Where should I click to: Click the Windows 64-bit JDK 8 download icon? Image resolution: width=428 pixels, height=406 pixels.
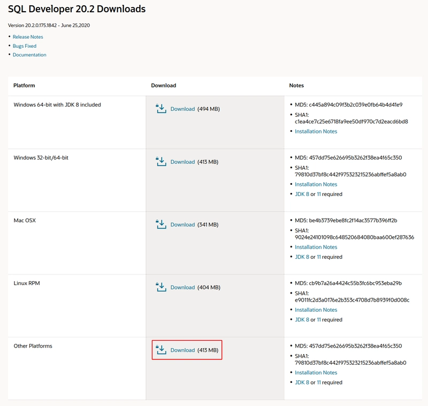pos(161,109)
